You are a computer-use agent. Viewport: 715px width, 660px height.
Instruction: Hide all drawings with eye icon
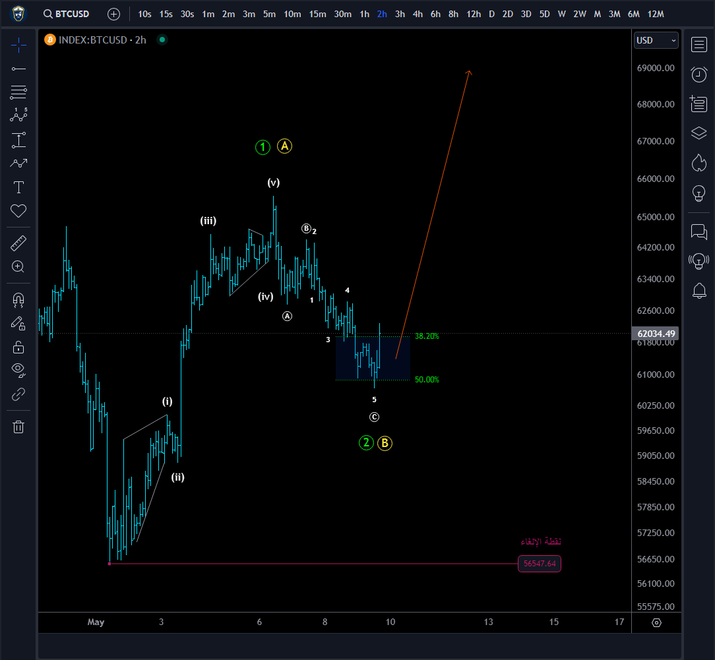click(18, 370)
